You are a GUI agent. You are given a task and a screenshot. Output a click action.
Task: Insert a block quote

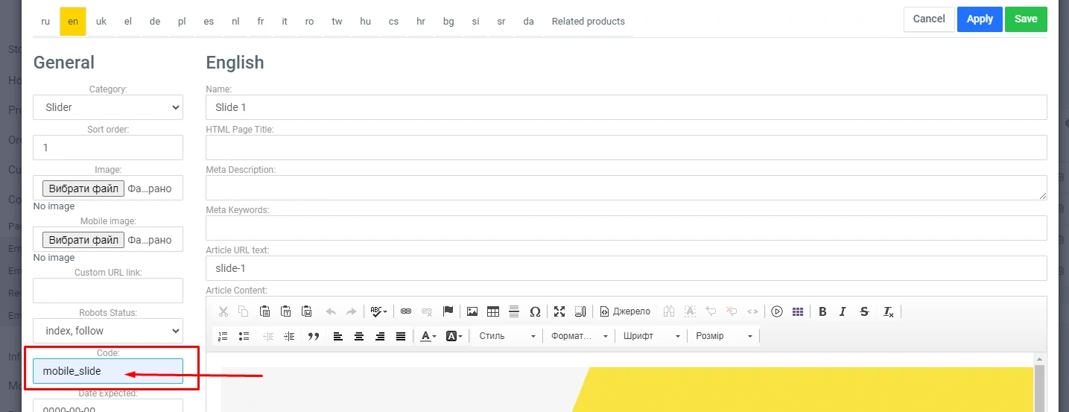314,336
